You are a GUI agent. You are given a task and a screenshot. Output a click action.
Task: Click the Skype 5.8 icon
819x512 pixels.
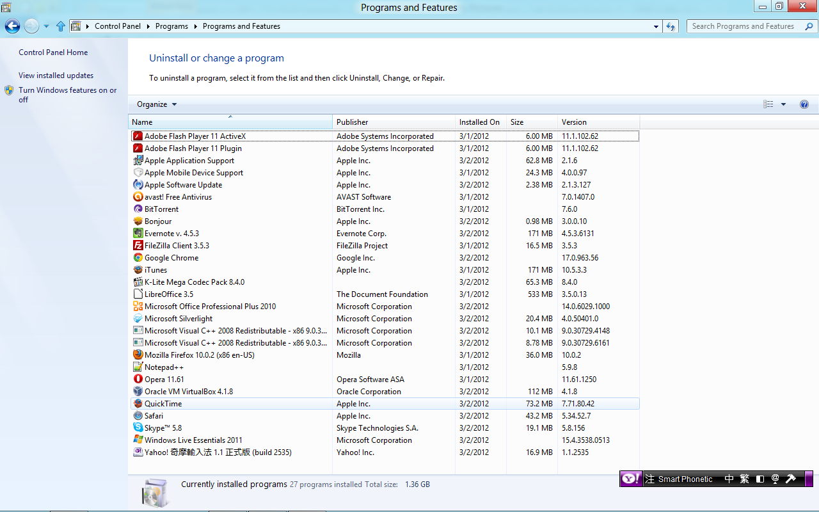point(138,428)
